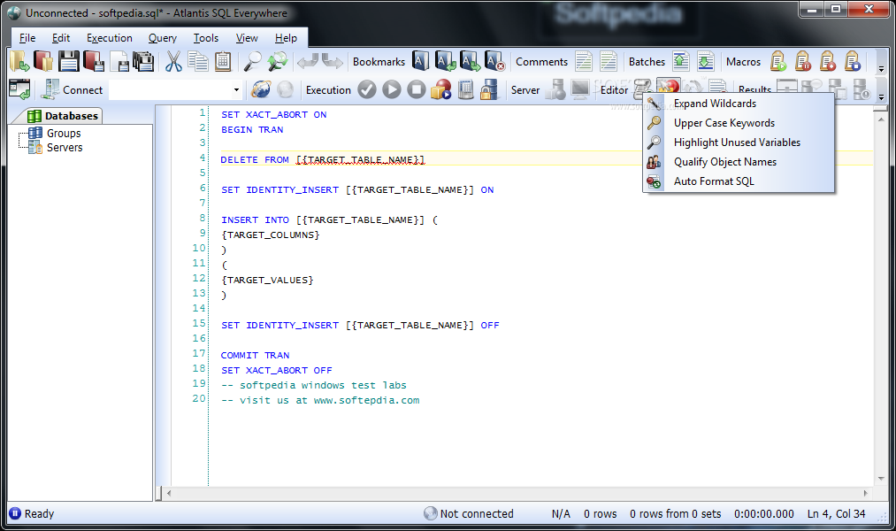Comment lines using the first Comments icon

click(x=584, y=61)
